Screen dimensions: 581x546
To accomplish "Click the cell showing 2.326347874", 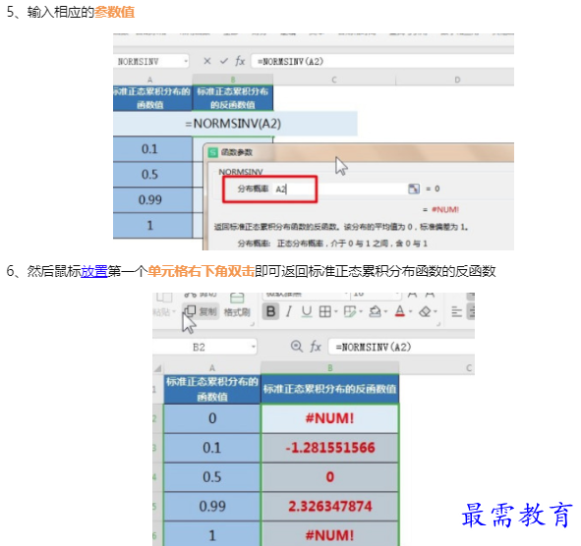I will pos(329,507).
